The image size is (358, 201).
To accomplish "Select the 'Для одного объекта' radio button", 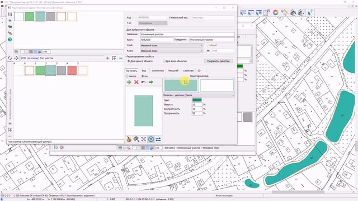I will pos(129,61).
